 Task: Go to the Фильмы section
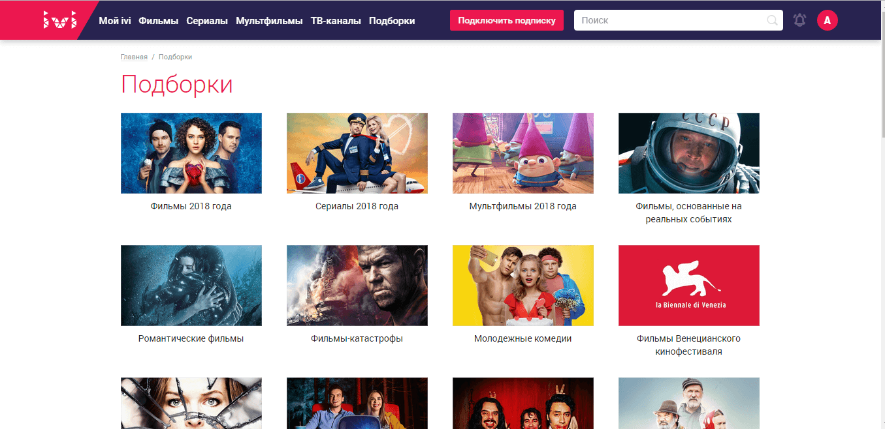click(x=159, y=21)
